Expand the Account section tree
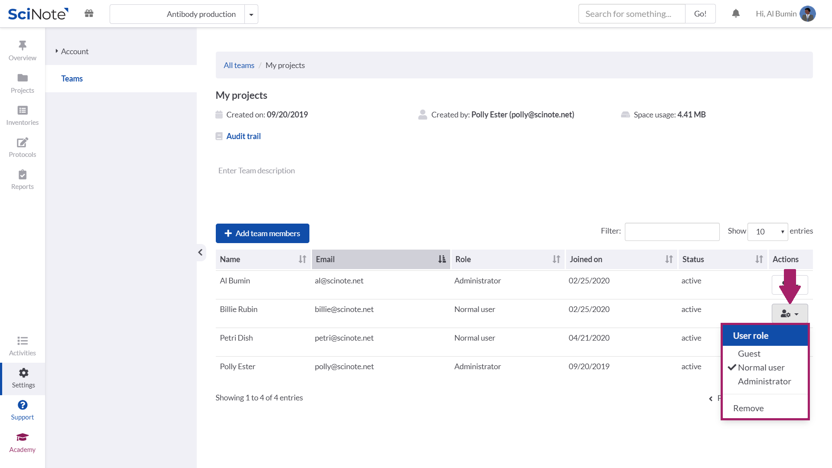The image size is (832, 468). pos(57,51)
